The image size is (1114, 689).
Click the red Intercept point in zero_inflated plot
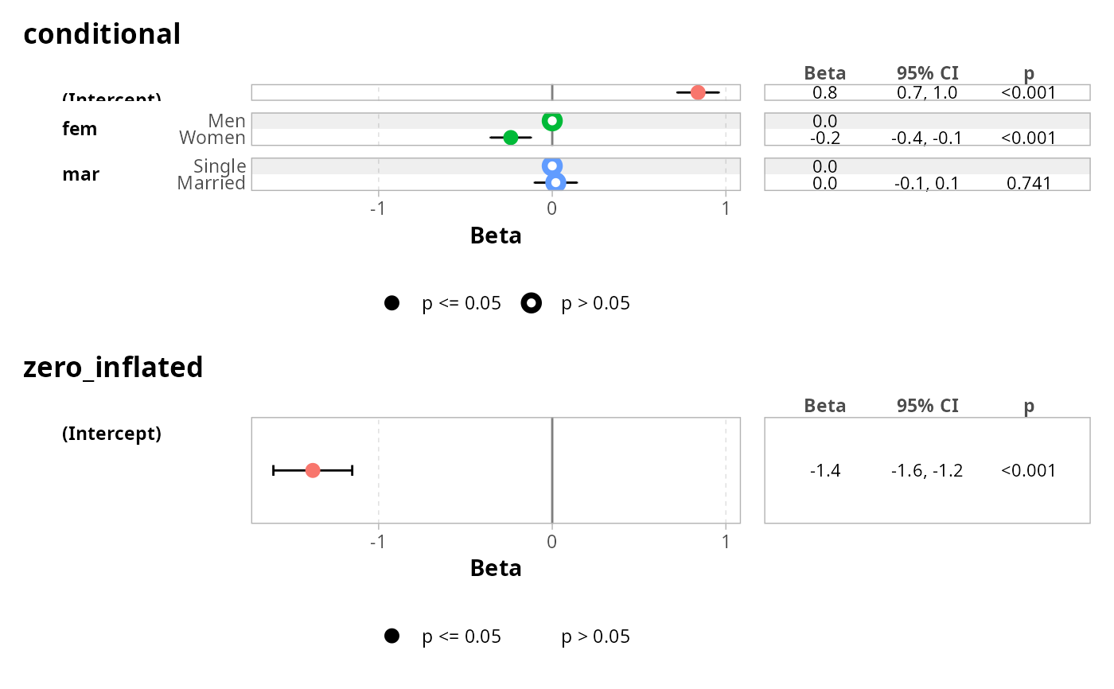pyautogui.click(x=312, y=470)
